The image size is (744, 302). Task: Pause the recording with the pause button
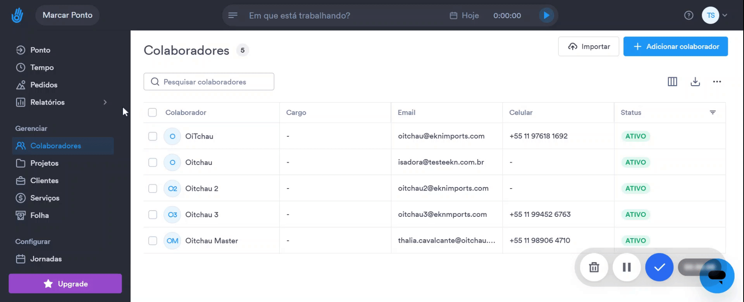[627, 267]
